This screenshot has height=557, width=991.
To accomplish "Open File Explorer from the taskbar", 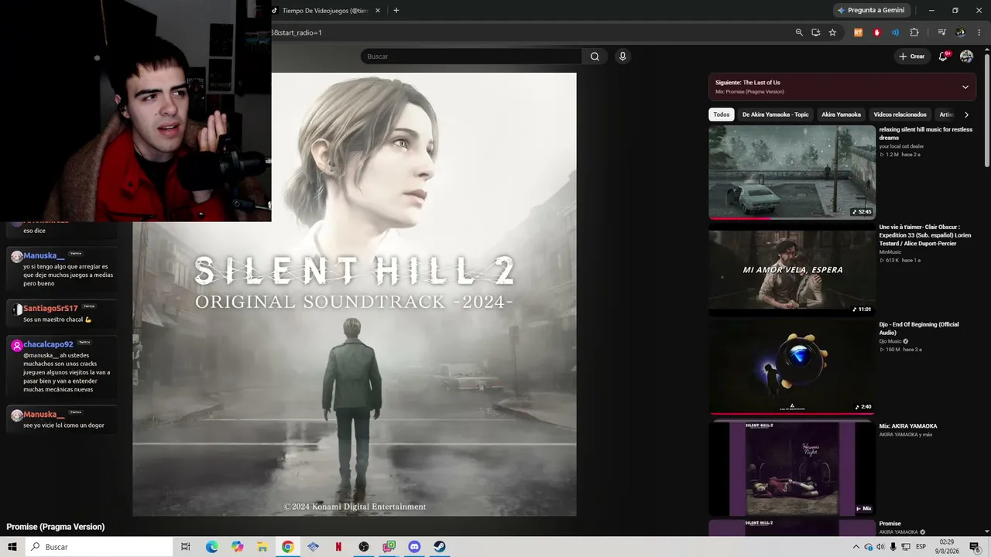I will click(x=262, y=547).
